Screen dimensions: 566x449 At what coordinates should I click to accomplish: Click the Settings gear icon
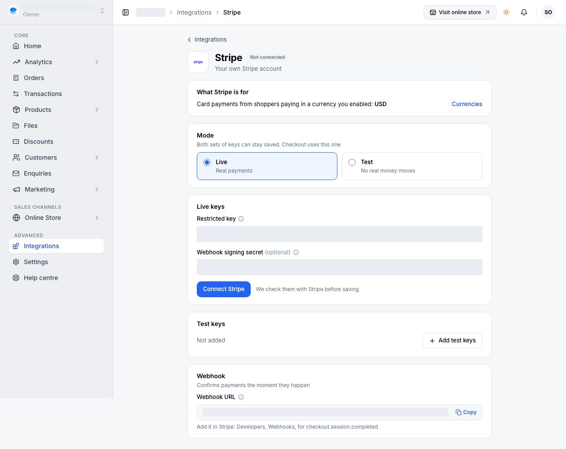[x=16, y=262]
